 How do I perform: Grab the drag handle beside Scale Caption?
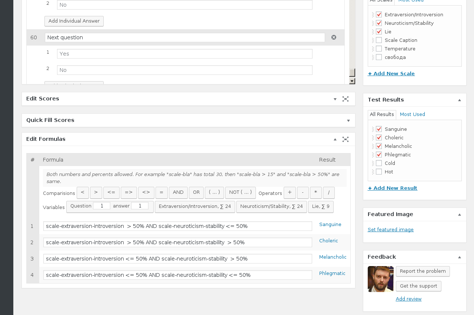click(x=373, y=40)
